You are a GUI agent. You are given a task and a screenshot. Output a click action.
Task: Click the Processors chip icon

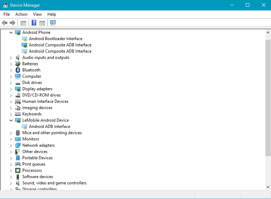(x=18, y=170)
